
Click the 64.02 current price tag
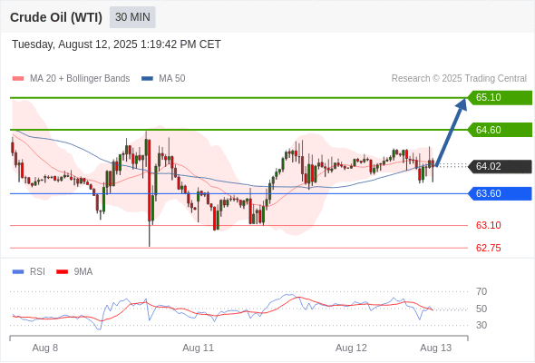pos(500,166)
